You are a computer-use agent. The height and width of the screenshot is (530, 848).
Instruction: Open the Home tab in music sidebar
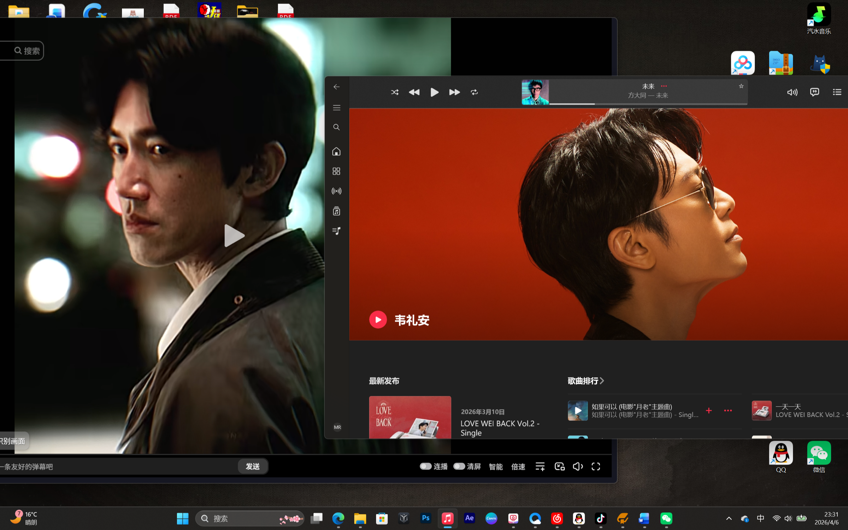click(336, 152)
